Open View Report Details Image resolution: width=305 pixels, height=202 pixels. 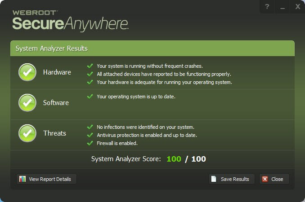46,179
